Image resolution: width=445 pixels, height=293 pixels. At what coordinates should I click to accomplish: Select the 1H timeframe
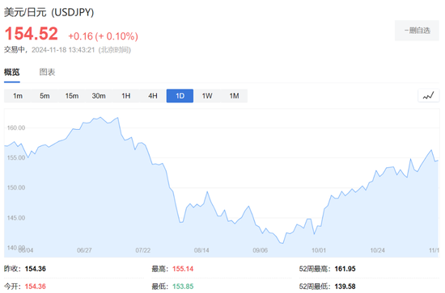pos(125,96)
